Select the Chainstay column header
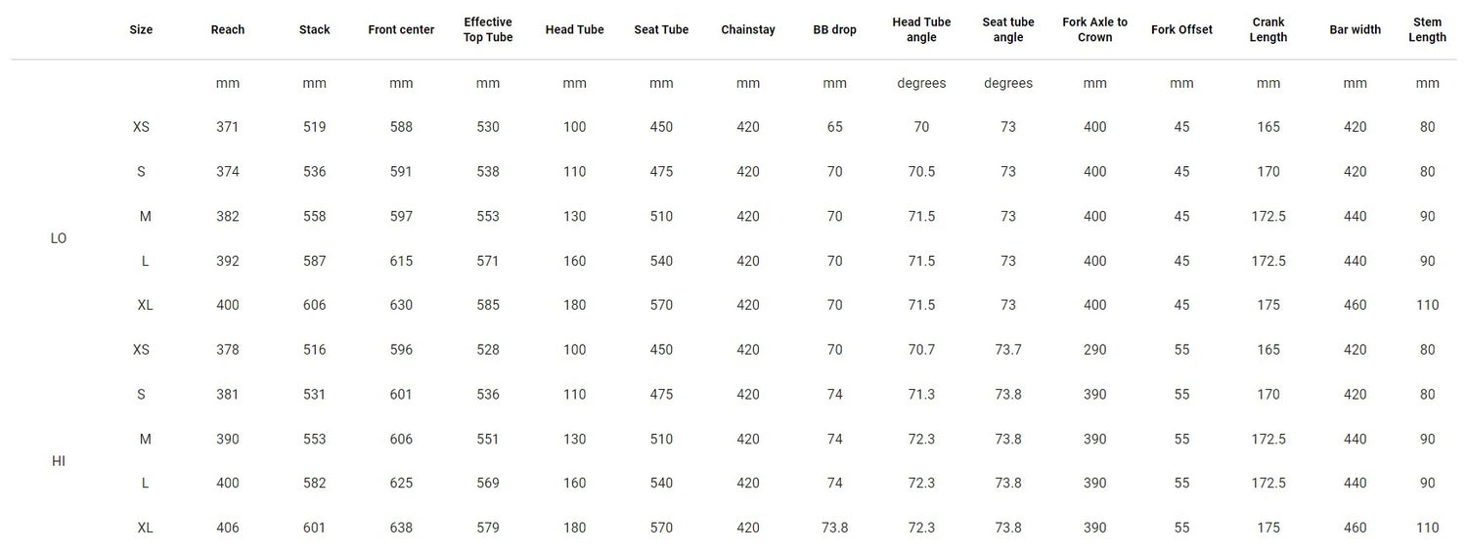 [748, 30]
